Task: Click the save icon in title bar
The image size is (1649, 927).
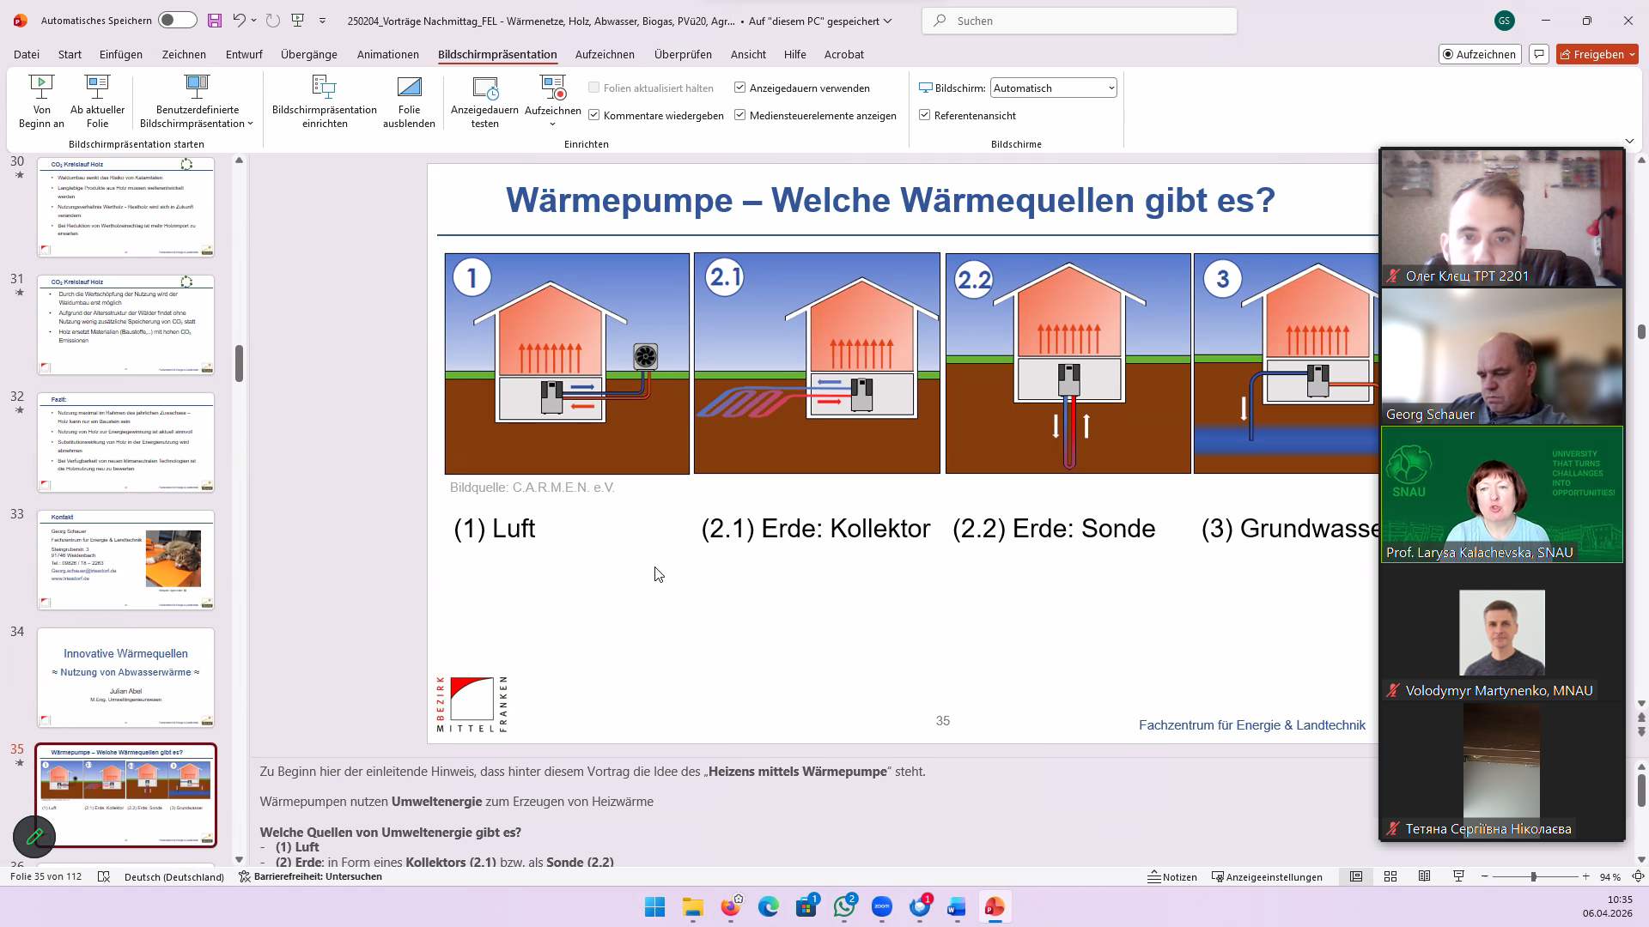Action: tap(215, 21)
